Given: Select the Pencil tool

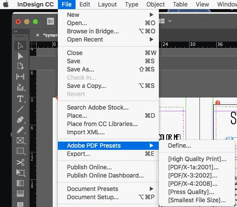Looking at the screenshot, I should coord(20,130).
